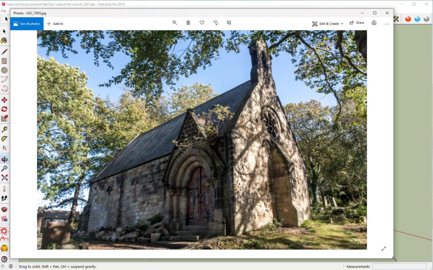Select the Crop tool in Photos

pyautogui.click(x=229, y=23)
